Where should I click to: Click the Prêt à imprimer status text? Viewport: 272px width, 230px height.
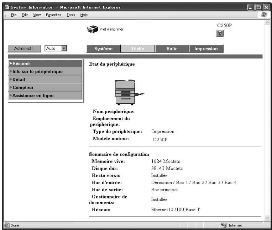tap(111, 29)
